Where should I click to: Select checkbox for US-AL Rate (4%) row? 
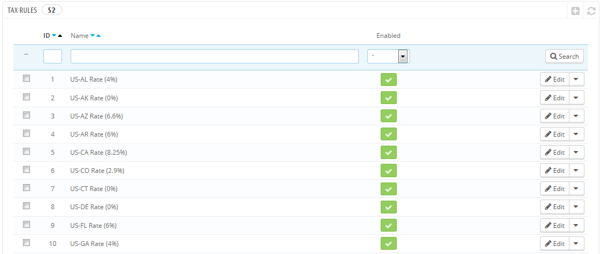(x=26, y=78)
